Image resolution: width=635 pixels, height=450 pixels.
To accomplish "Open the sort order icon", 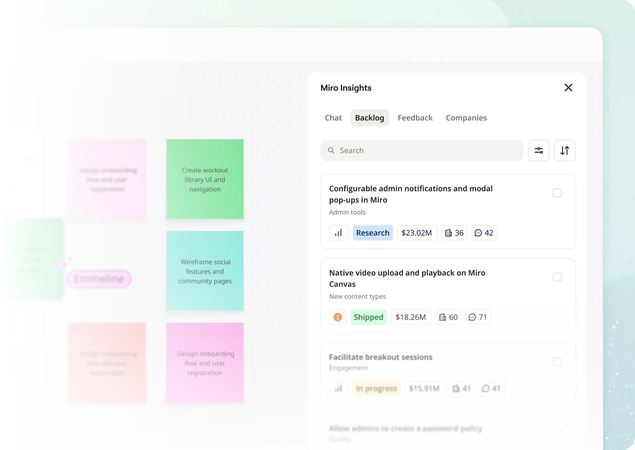I will coord(565,150).
